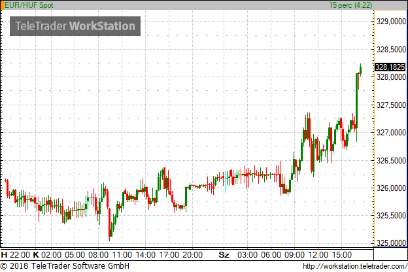The height and width of the screenshot is (272, 408).
Task: Click the K 02:00 time axis label
Action: [47, 254]
